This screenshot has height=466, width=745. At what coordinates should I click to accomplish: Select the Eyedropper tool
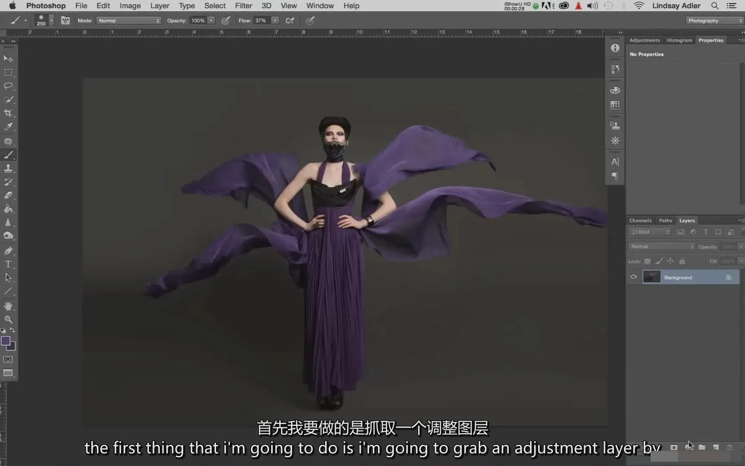(8, 127)
